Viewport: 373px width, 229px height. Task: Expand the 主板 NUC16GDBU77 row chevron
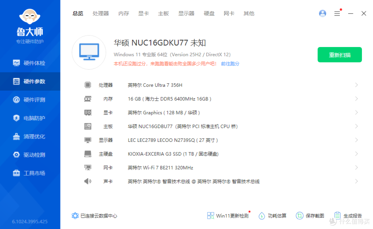pos(356,126)
